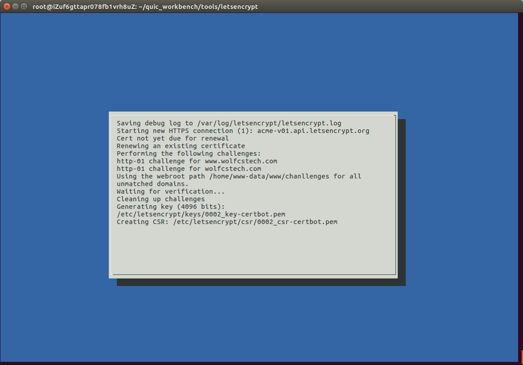Click 'Saving debug log to' line

229,123
